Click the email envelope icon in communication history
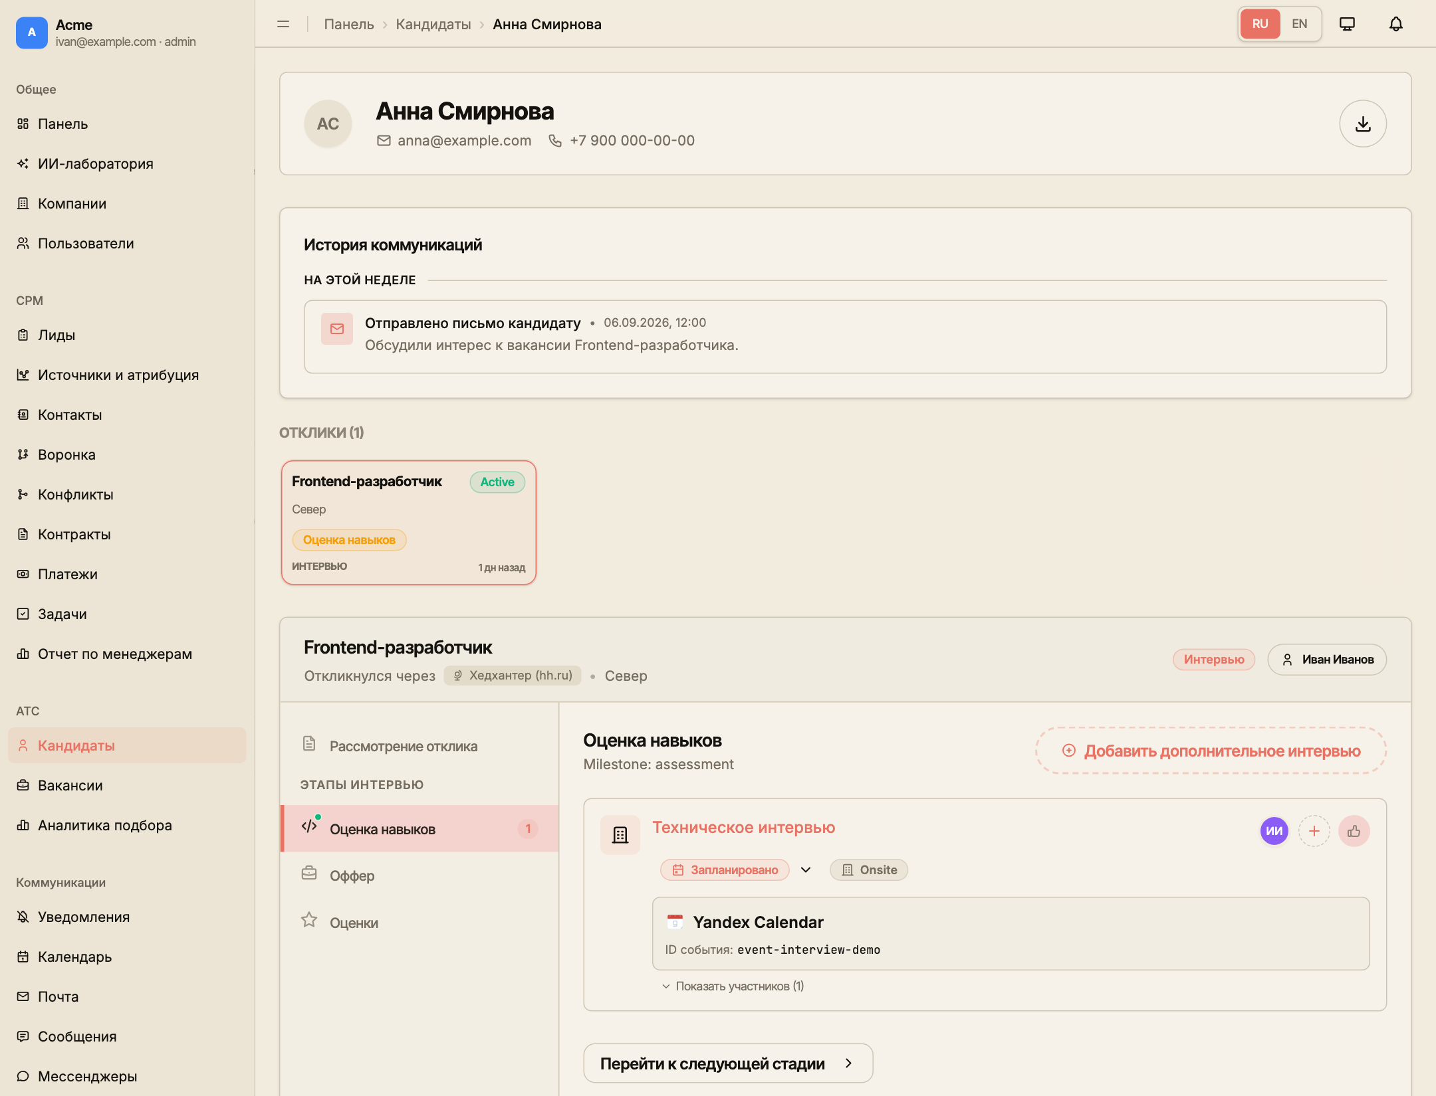This screenshot has height=1096, width=1436. pyautogui.click(x=337, y=329)
